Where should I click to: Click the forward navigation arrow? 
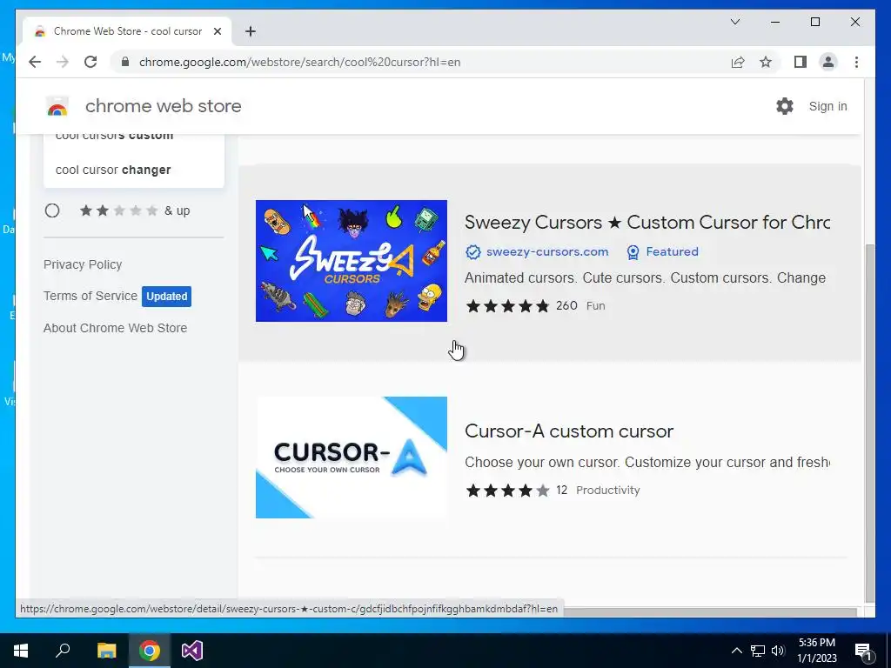(63, 62)
